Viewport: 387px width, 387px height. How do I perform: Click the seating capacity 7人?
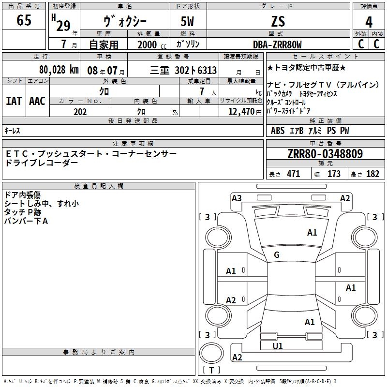[208, 92]
